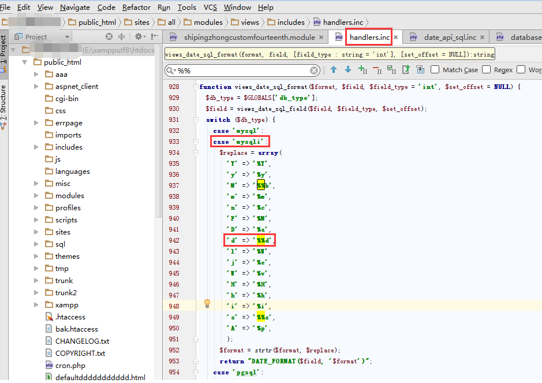Image resolution: width=542 pixels, height=383 pixels.
Task: Click the fold marker on line 951
Action: [196, 339]
